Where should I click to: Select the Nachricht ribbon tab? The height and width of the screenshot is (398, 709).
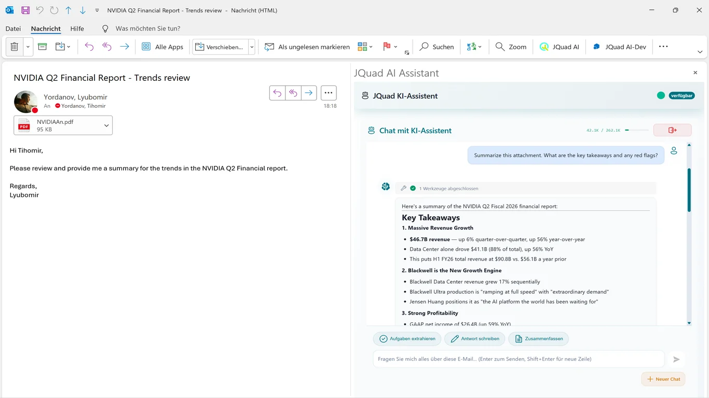[x=46, y=29]
